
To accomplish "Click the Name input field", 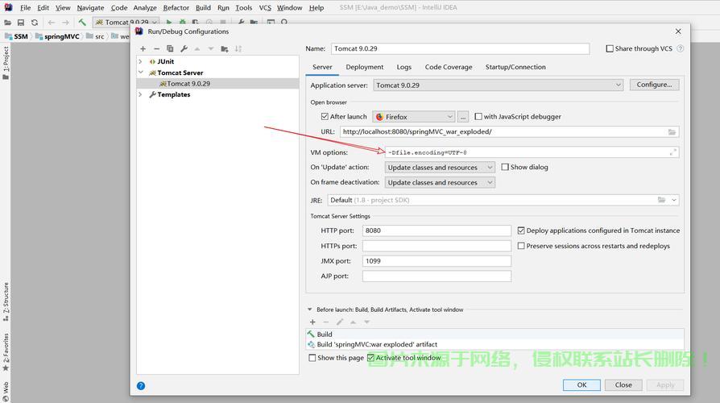I will 460,48.
